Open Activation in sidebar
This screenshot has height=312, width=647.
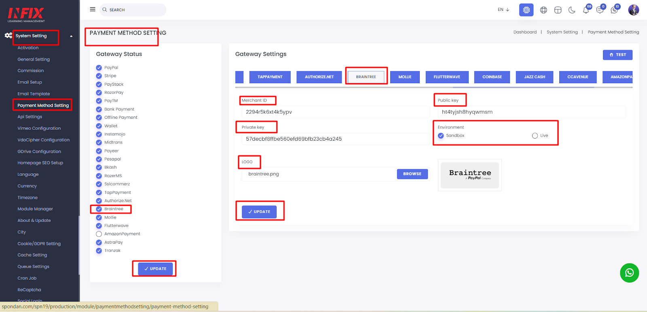[x=28, y=48]
